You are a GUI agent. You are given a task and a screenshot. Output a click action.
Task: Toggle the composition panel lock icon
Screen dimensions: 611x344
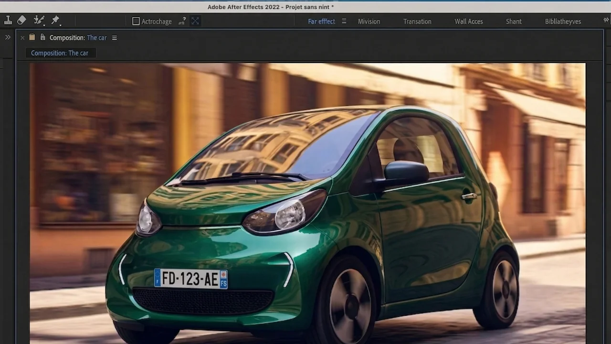(x=42, y=37)
